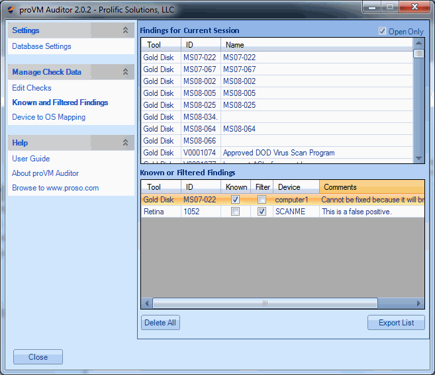Toggle the Open Only checkbox
This screenshot has width=435, height=375.
382,31
